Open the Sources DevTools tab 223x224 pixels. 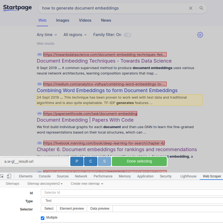(x=63, y=176)
